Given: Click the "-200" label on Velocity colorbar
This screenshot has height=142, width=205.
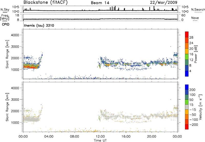Looking at the screenshot, I should (194, 125).
